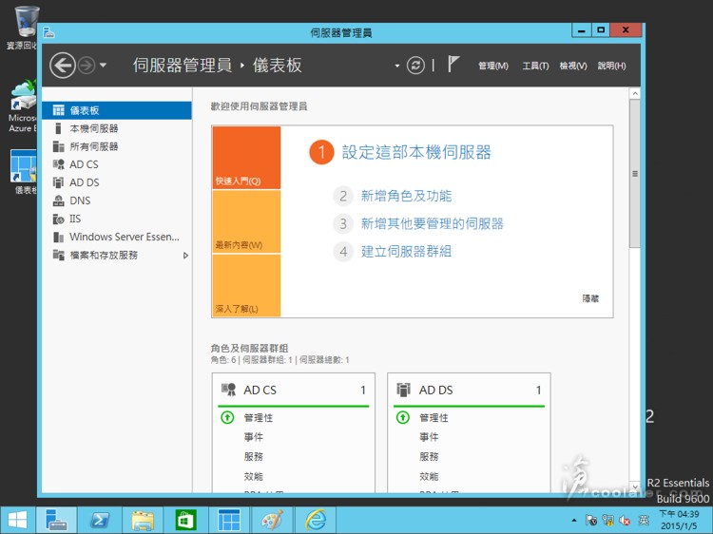Image resolution: width=713 pixels, height=534 pixels.
Task: Click 新增其他要管理的伺服器 link
Action: coord(432,223)
